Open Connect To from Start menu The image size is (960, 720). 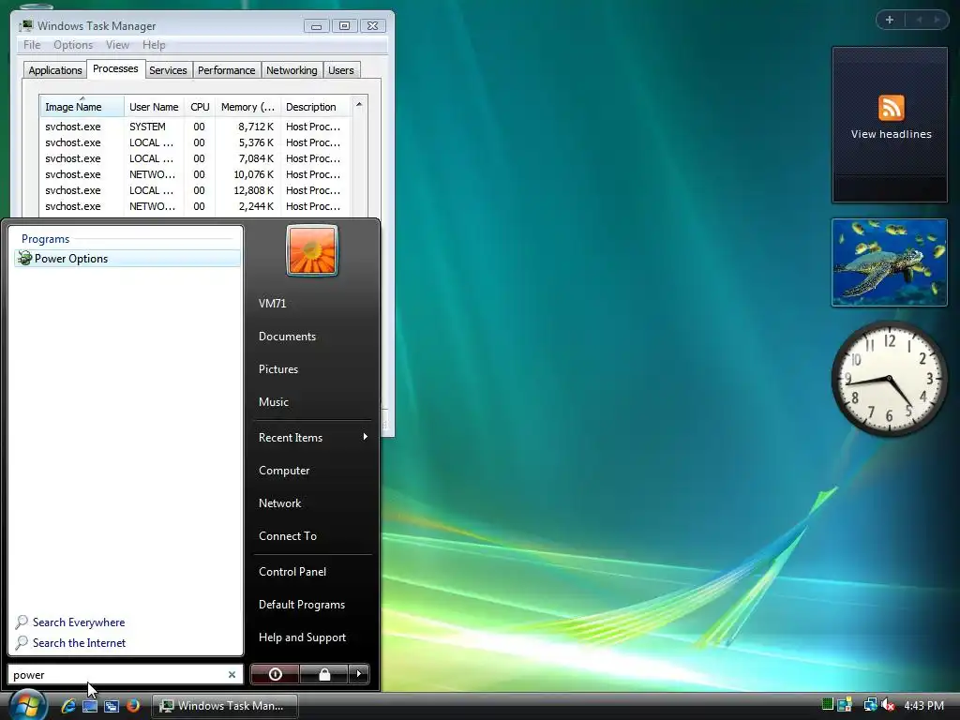(287, 535)
